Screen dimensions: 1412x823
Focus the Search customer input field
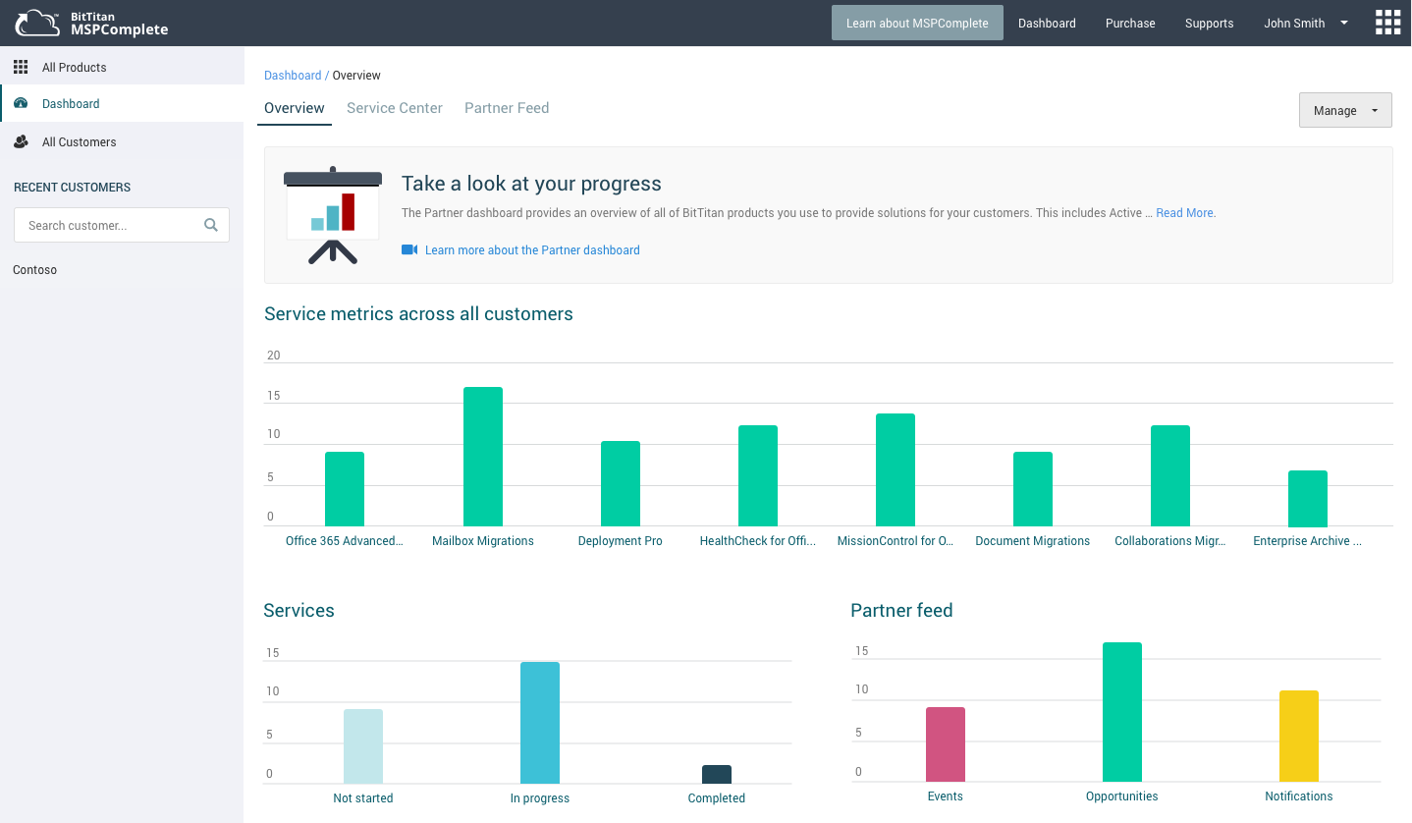[x=122, y=225]
